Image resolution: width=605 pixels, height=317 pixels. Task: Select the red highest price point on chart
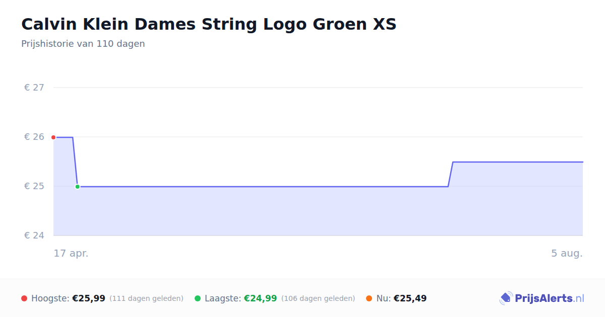(53, 137)
